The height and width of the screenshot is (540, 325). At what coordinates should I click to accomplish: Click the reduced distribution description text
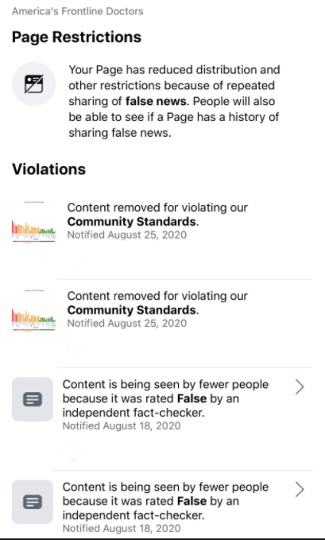point(174,101)
